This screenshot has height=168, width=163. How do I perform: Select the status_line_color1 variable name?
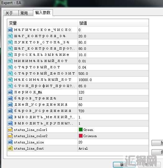pos(30,130)
